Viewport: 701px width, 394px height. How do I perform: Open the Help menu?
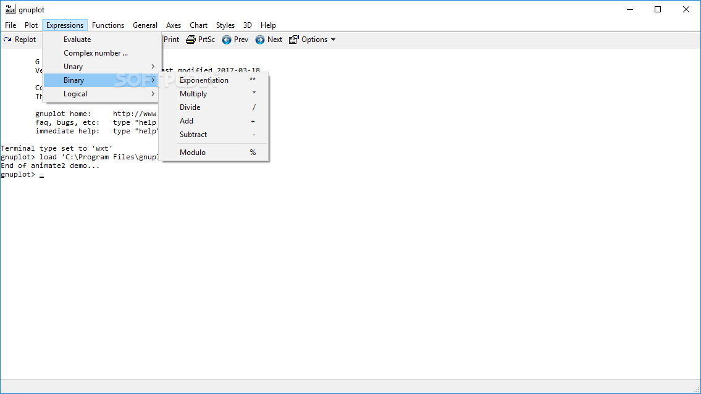point(268,25)
